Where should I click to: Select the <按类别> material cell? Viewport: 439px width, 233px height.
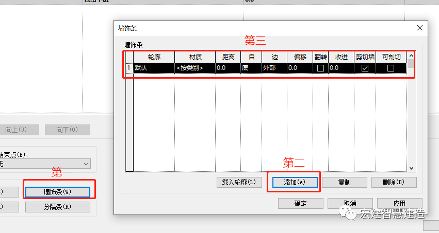tap(195, 68)
